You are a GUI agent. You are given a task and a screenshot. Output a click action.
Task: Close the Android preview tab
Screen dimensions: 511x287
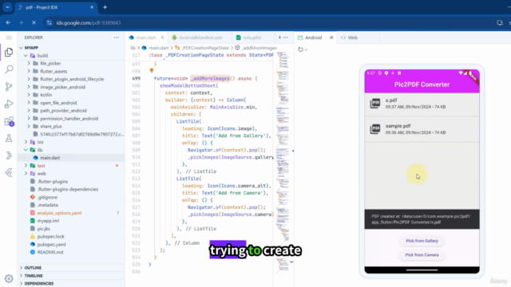pos(331,37)
